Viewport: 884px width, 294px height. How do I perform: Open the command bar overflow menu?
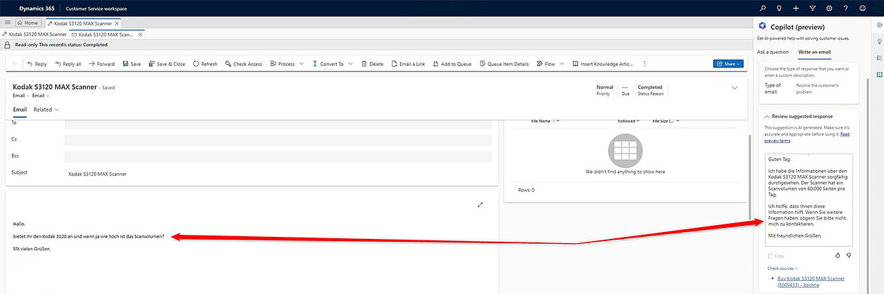(644, 64)
